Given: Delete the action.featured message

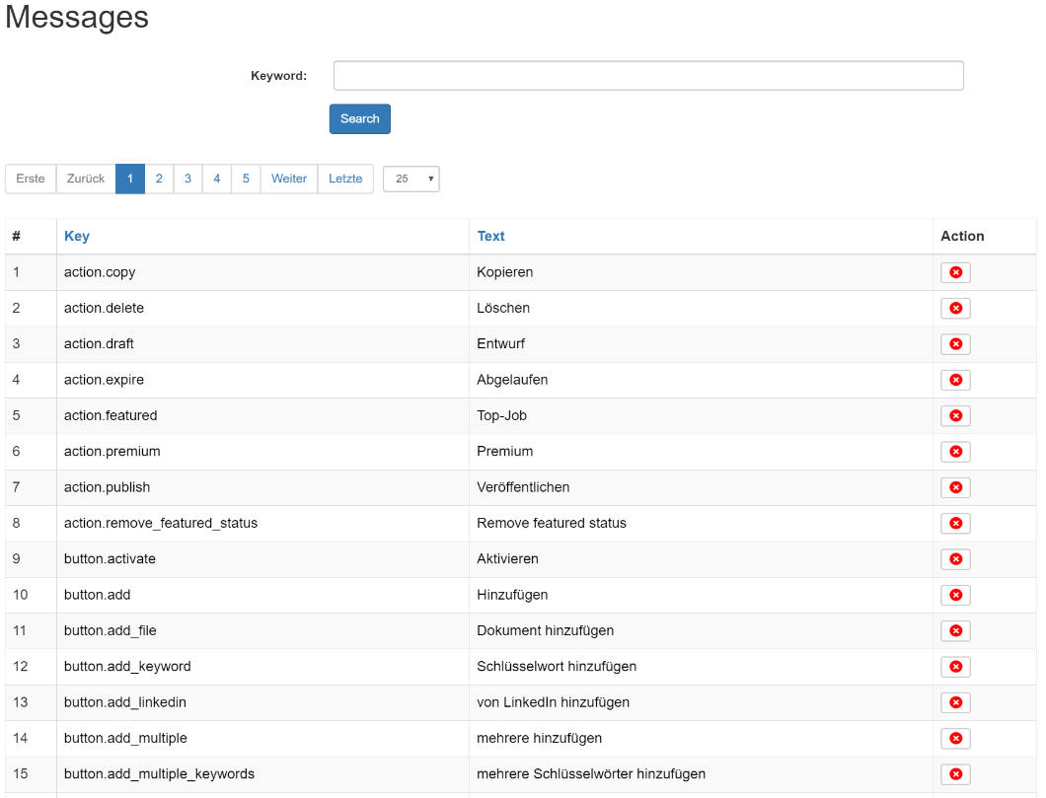Looking at the screenshot, I should pos(955,416).
